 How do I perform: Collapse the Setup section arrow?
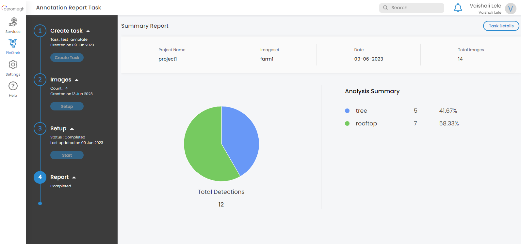pyautogui.click(x=72, y=129)
